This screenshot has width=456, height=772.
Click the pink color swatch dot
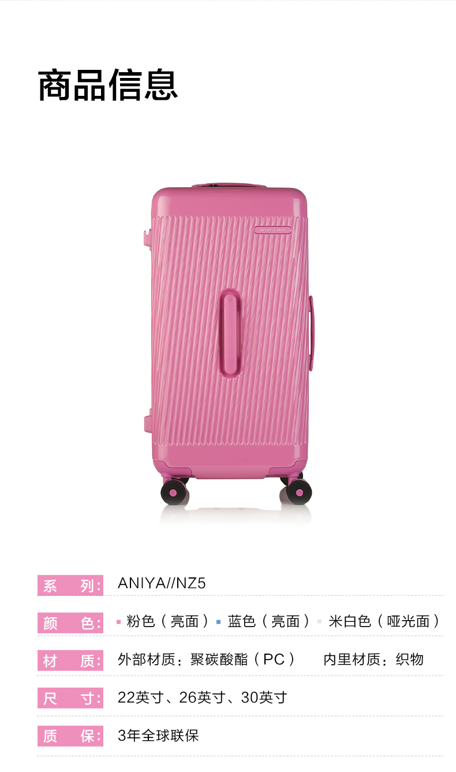[x=118, y=622]
